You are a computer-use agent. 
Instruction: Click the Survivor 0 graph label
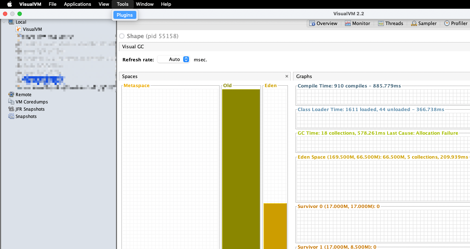click(338, 206)
